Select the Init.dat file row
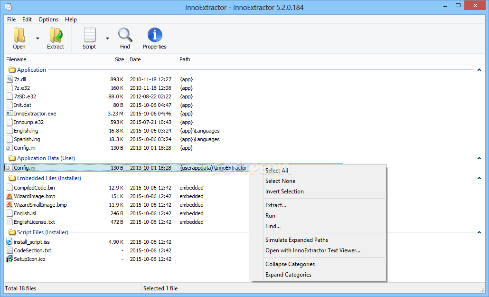This screenshot has height=297, width=489. pos(173,105)
